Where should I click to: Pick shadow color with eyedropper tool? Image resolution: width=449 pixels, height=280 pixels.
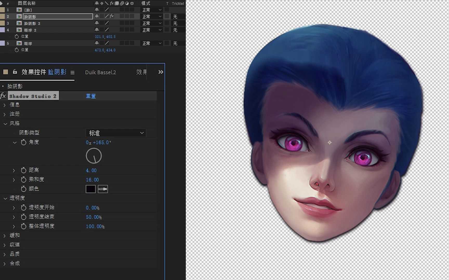tap(103, 189)
